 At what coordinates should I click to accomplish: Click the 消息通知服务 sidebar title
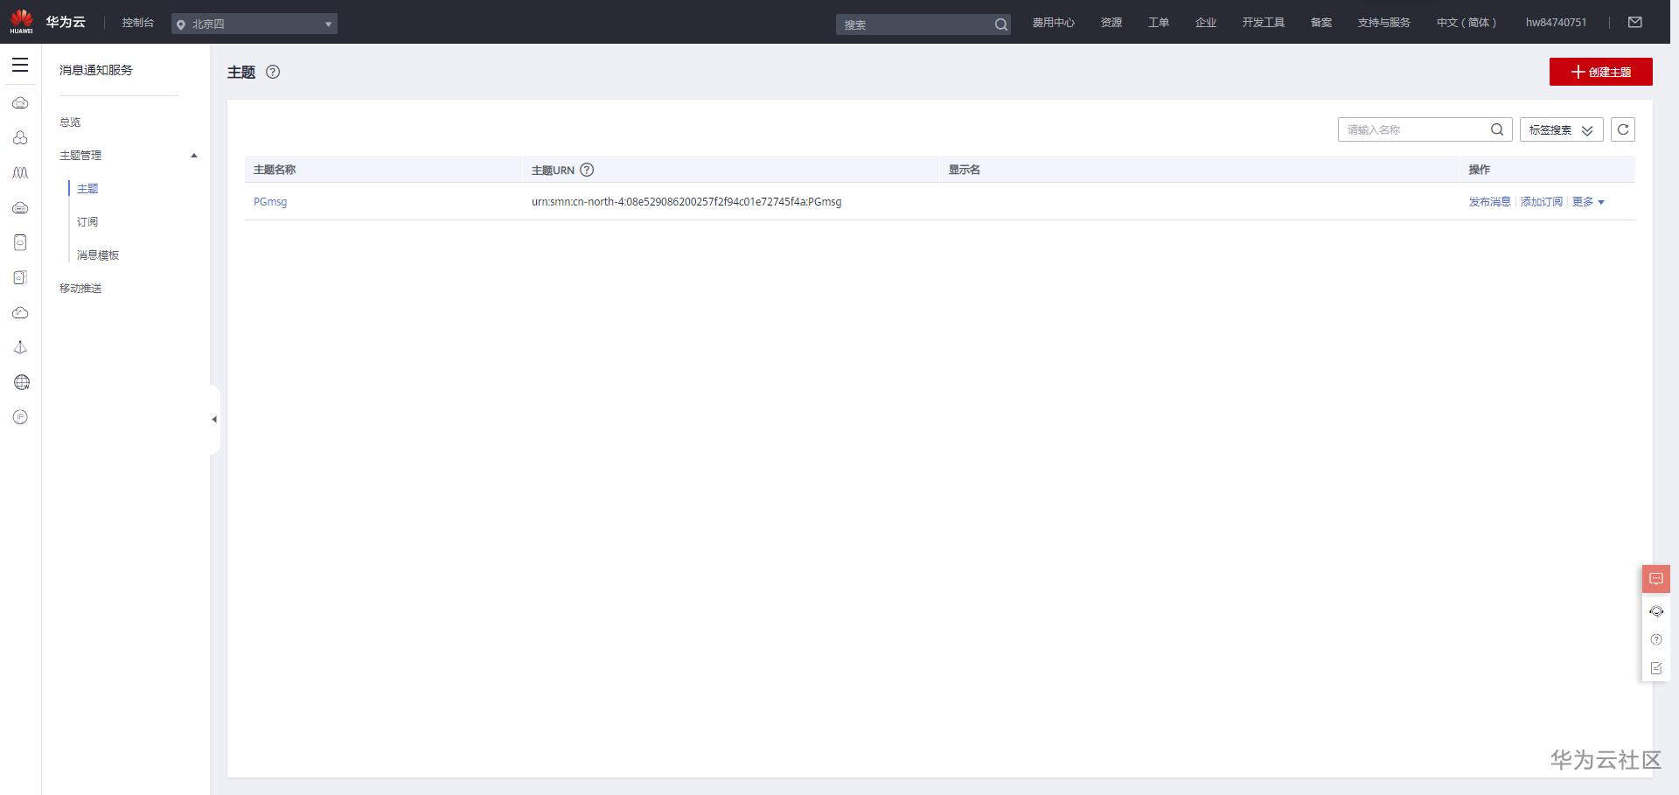tap(96, 70)
